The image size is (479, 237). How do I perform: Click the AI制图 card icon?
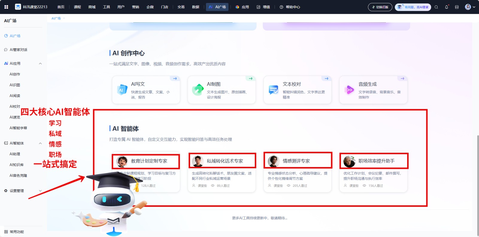(198, 90)
